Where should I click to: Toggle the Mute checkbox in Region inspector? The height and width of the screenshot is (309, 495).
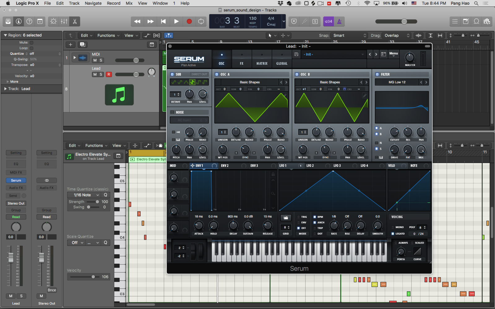(x=32, y=43)
